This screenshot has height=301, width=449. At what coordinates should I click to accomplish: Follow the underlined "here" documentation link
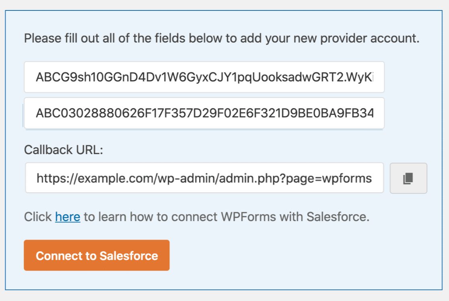[x=68, y=217]
